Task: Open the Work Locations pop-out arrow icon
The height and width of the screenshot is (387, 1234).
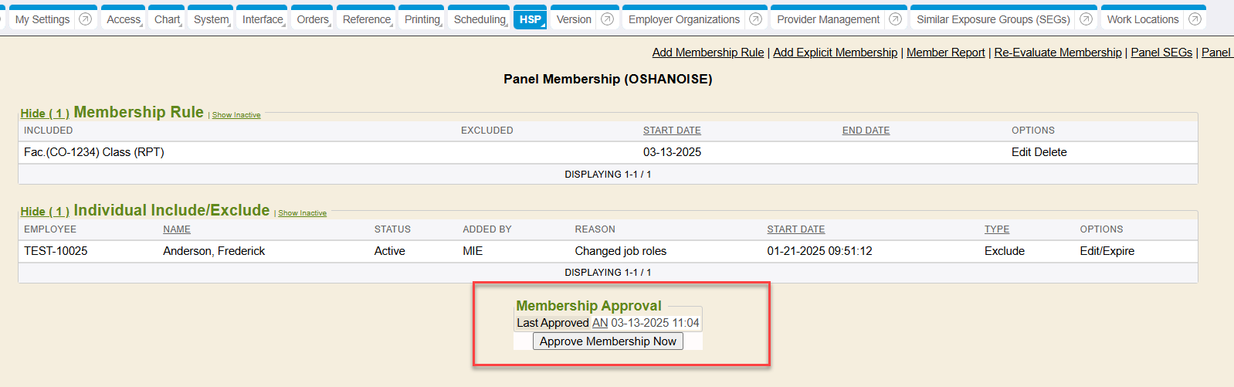Action: coord(1195,19)
